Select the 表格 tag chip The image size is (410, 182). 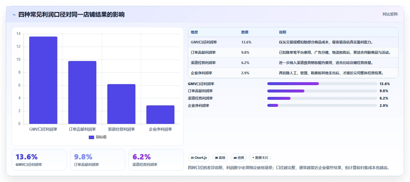(x=220, y=158)
